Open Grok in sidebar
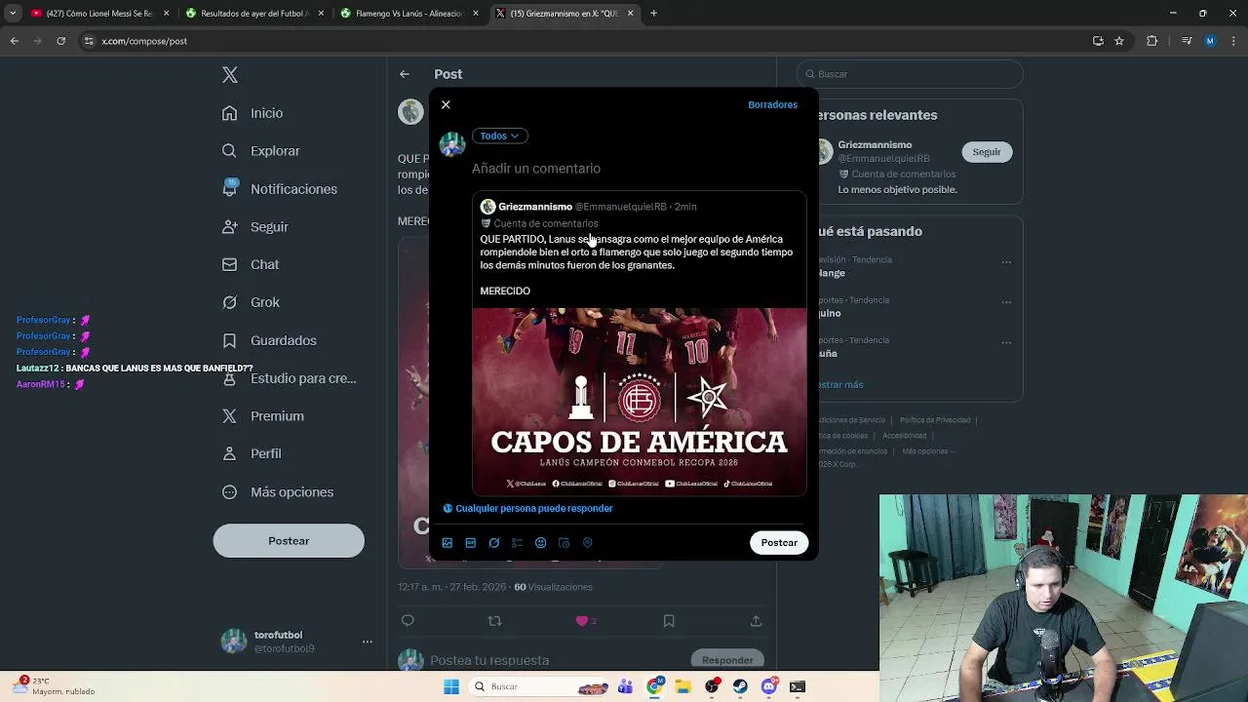 [x=251, y=302]
